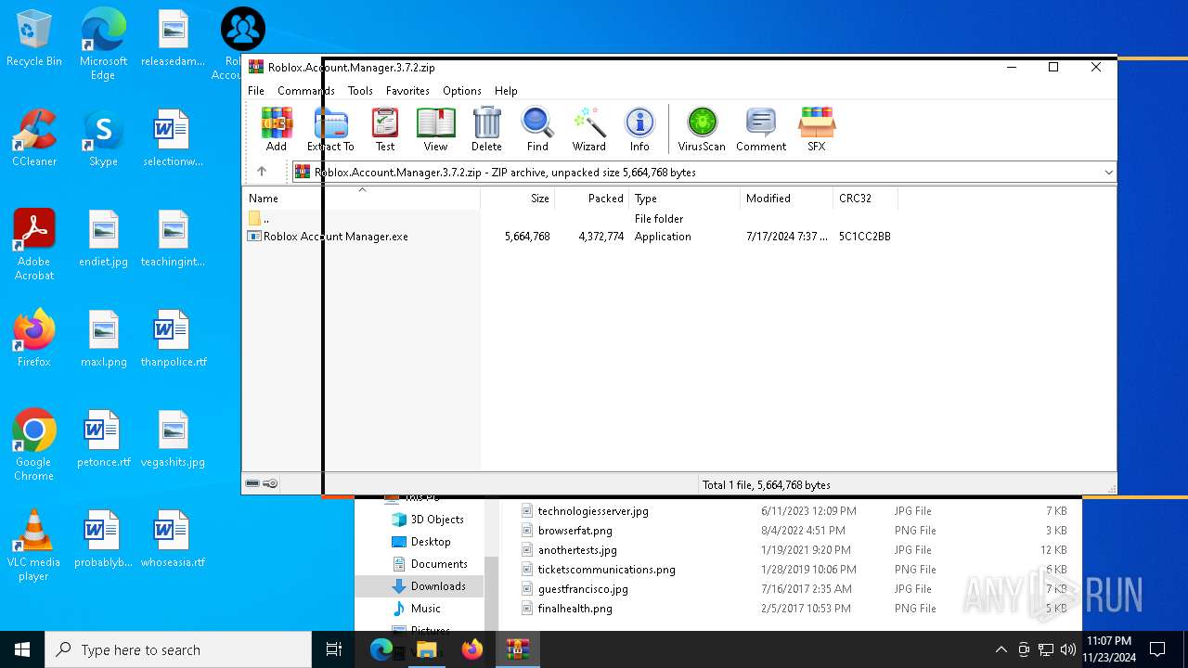Open the Commands menu

click(305, 91)
